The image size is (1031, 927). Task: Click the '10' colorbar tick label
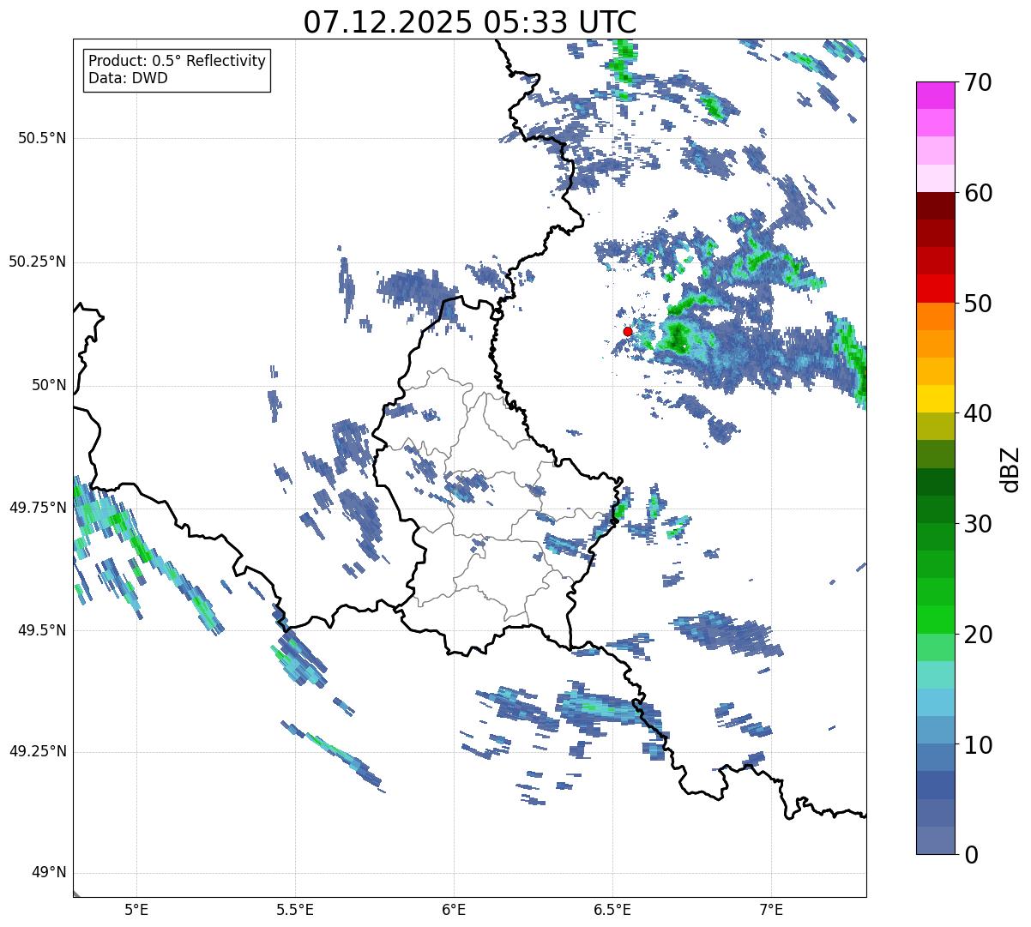point(978,745)
